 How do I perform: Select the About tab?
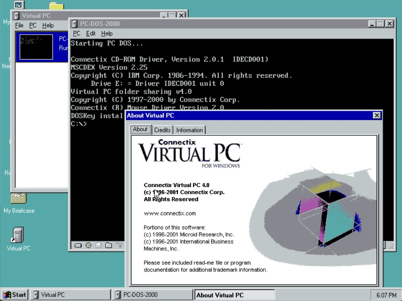[140, 129]
